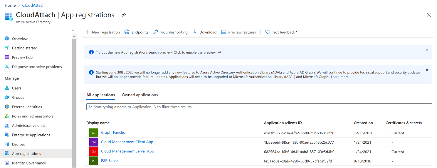437x168 pixels.
Task: Dismiss the search preview banner
Action: pos(427,50)
